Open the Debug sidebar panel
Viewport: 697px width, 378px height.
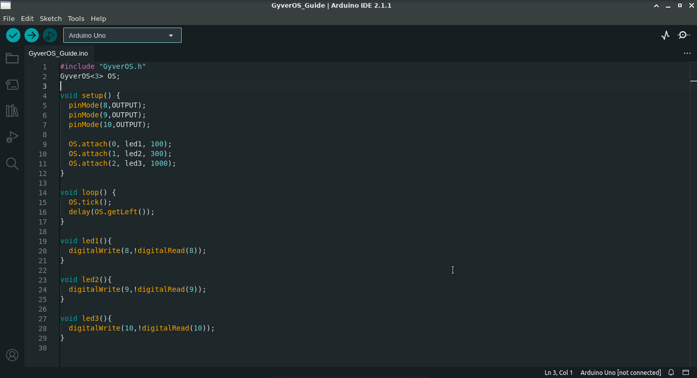12,137
